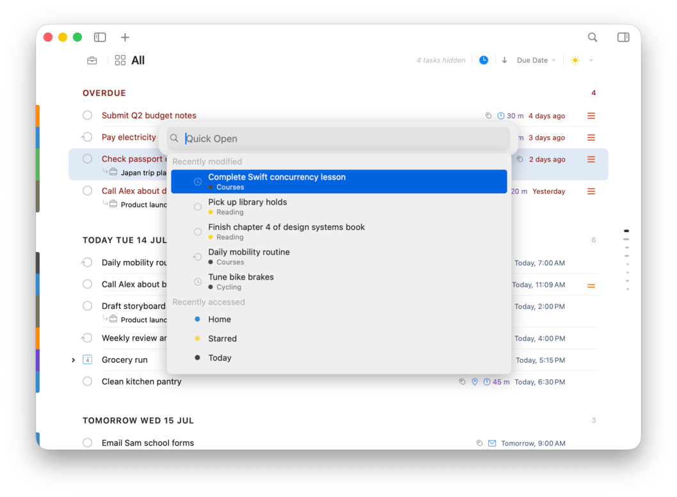Click location pin on Clean kitchen pantry
677x497 pixels.
(475, 382)
